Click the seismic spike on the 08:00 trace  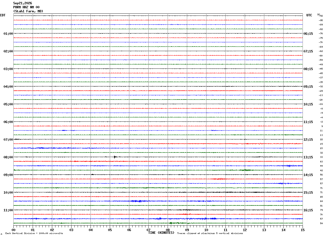(115, 157)
